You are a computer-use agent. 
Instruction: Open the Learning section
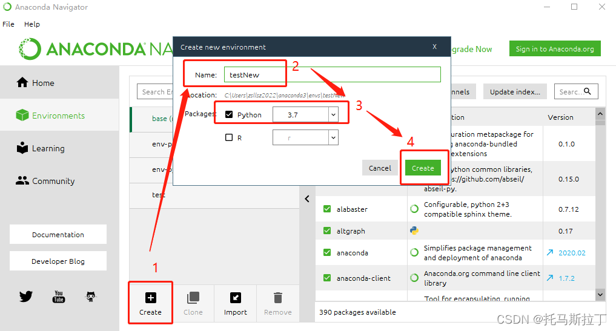coord(59,148)
